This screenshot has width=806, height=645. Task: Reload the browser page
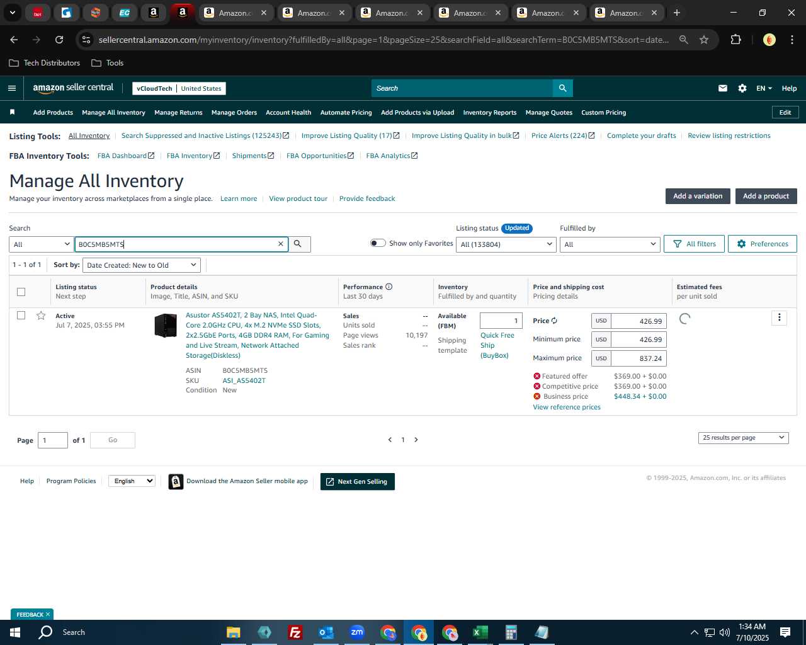point(59,40)
